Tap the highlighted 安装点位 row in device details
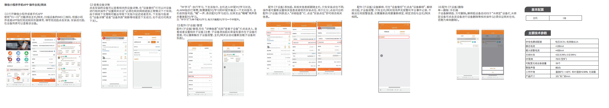The image size is (609, 108). 279,33
